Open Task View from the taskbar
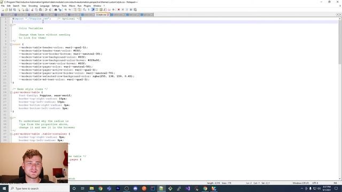The width and height of the screenshot is (342, 192). coord(83,188)
